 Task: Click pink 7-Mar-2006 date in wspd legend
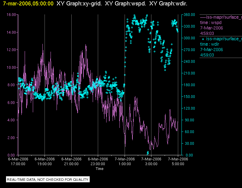[211, 28]
